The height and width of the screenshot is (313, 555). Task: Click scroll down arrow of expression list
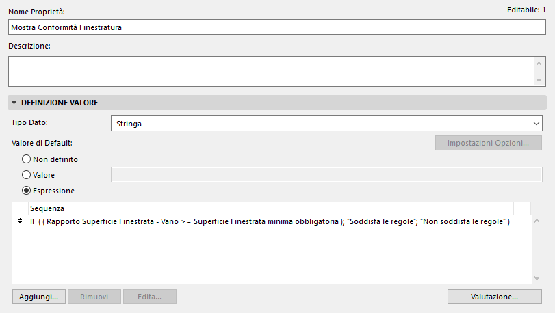click(537, 277)
